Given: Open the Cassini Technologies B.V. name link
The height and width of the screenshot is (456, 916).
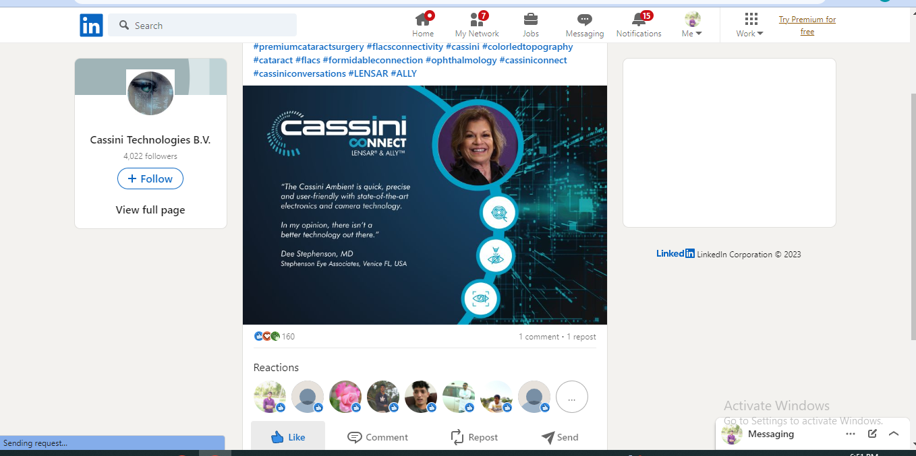Looking at the screenshot, I should 150,140.
